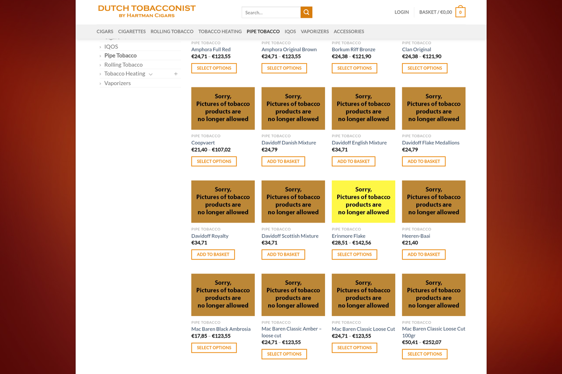Open the Coopvaert product link
This screenshot has height=374, width=562.
click(203, 143)
